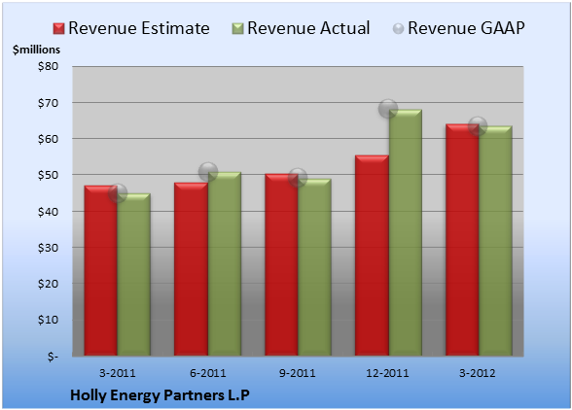Viewport: 572px width, 410px height.
Task: Click the "12-2011" x-axis label
Action: pyautogui.click(x=388, y=373)
